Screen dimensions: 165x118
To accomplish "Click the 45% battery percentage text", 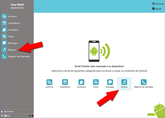I will [9, 116].
